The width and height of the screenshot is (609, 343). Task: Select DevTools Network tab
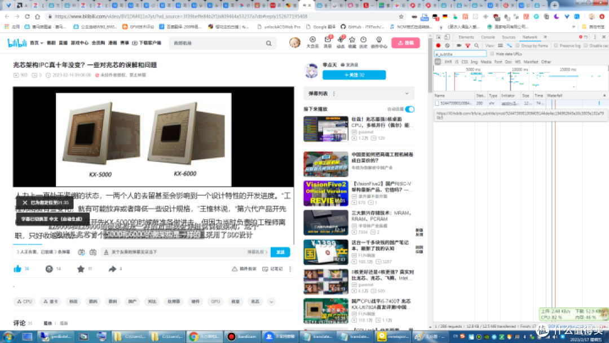pos(529,37)
